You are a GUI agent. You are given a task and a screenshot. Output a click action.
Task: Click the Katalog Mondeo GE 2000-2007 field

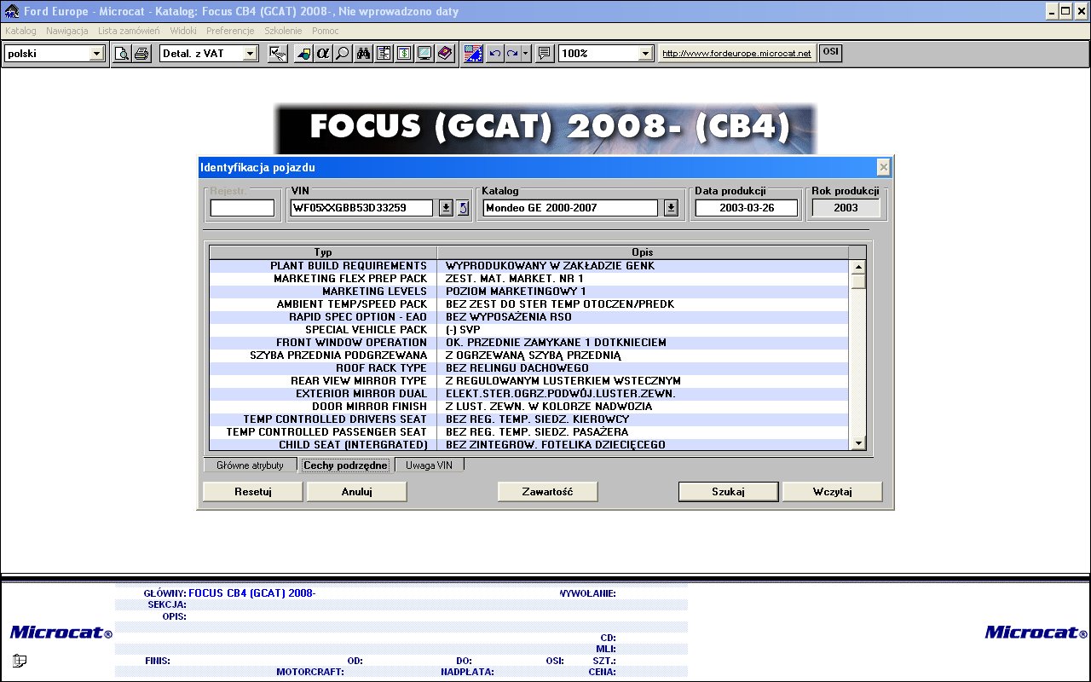click(570, 208)
